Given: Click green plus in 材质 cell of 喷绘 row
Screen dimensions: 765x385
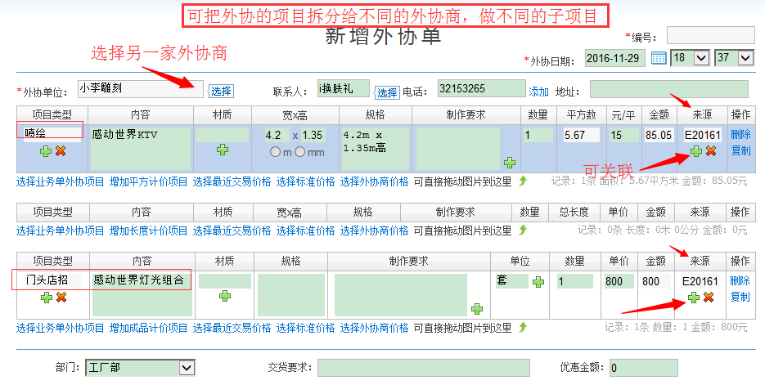Looking at the screenshot, I should [223, 150].
